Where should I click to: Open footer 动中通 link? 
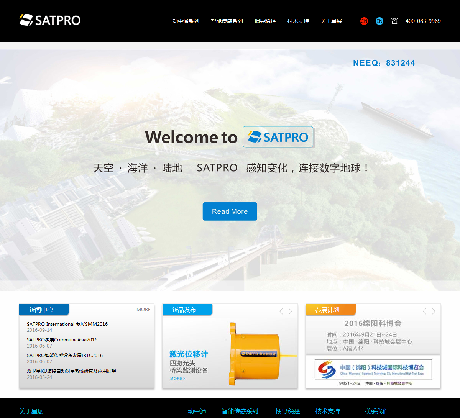197,411
